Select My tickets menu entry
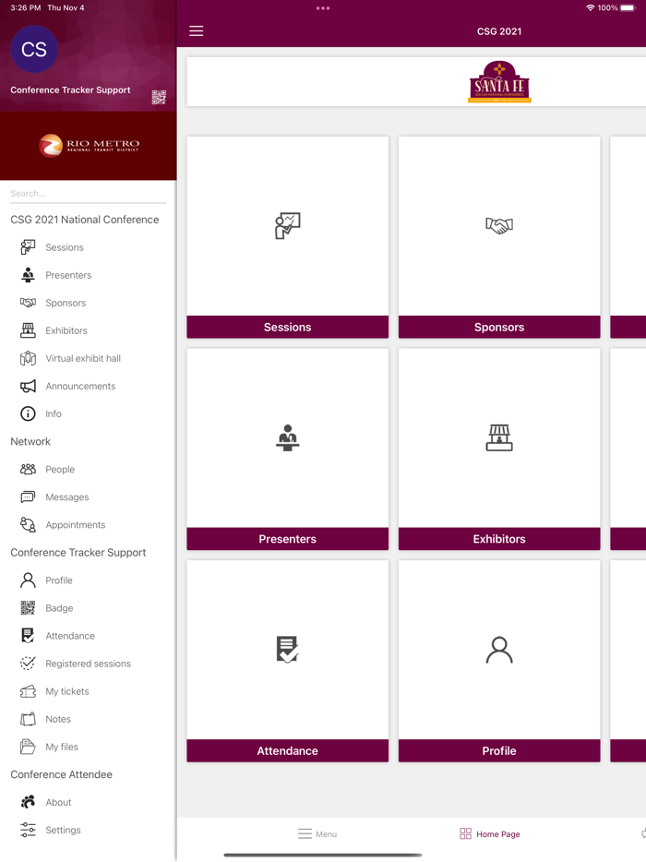The width and height of the screenshot is (646, 862). point(67,691)
